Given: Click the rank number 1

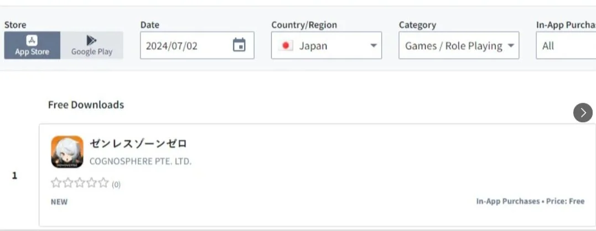Looking at the screenshot, I should click(15, 176).
